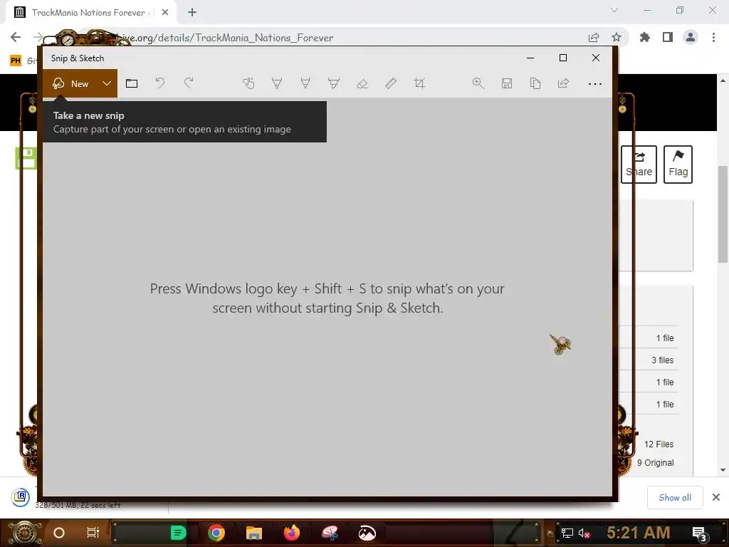Open an existing file via folder icon
Viewport: 729px width, 547px height.
click(132, 83)
